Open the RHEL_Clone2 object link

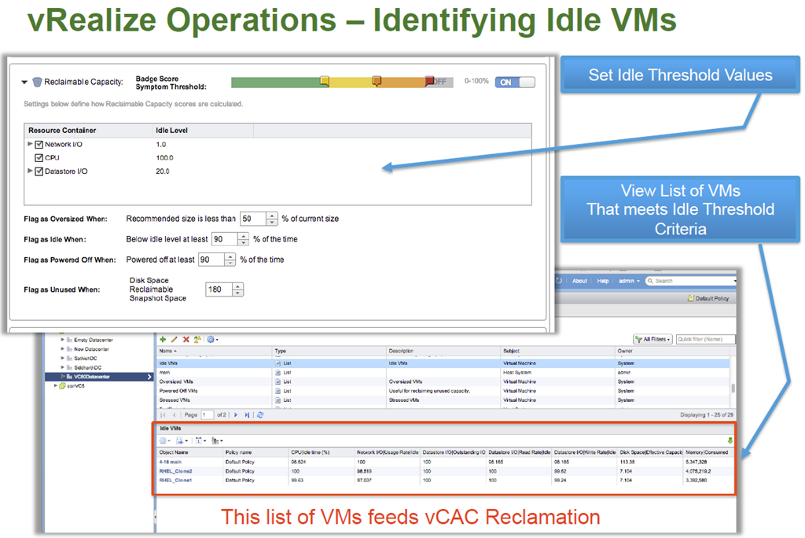tap(176, 470)
